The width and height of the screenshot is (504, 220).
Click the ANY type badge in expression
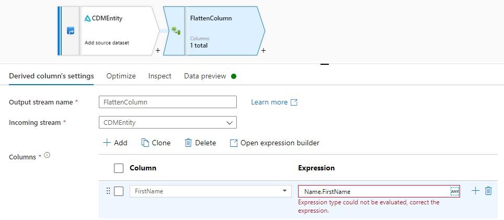coord(454,191)
